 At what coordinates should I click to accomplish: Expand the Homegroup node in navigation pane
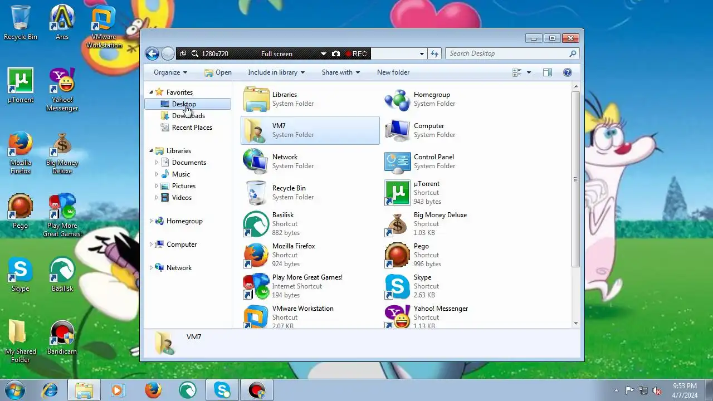click(x=151, y=221)
